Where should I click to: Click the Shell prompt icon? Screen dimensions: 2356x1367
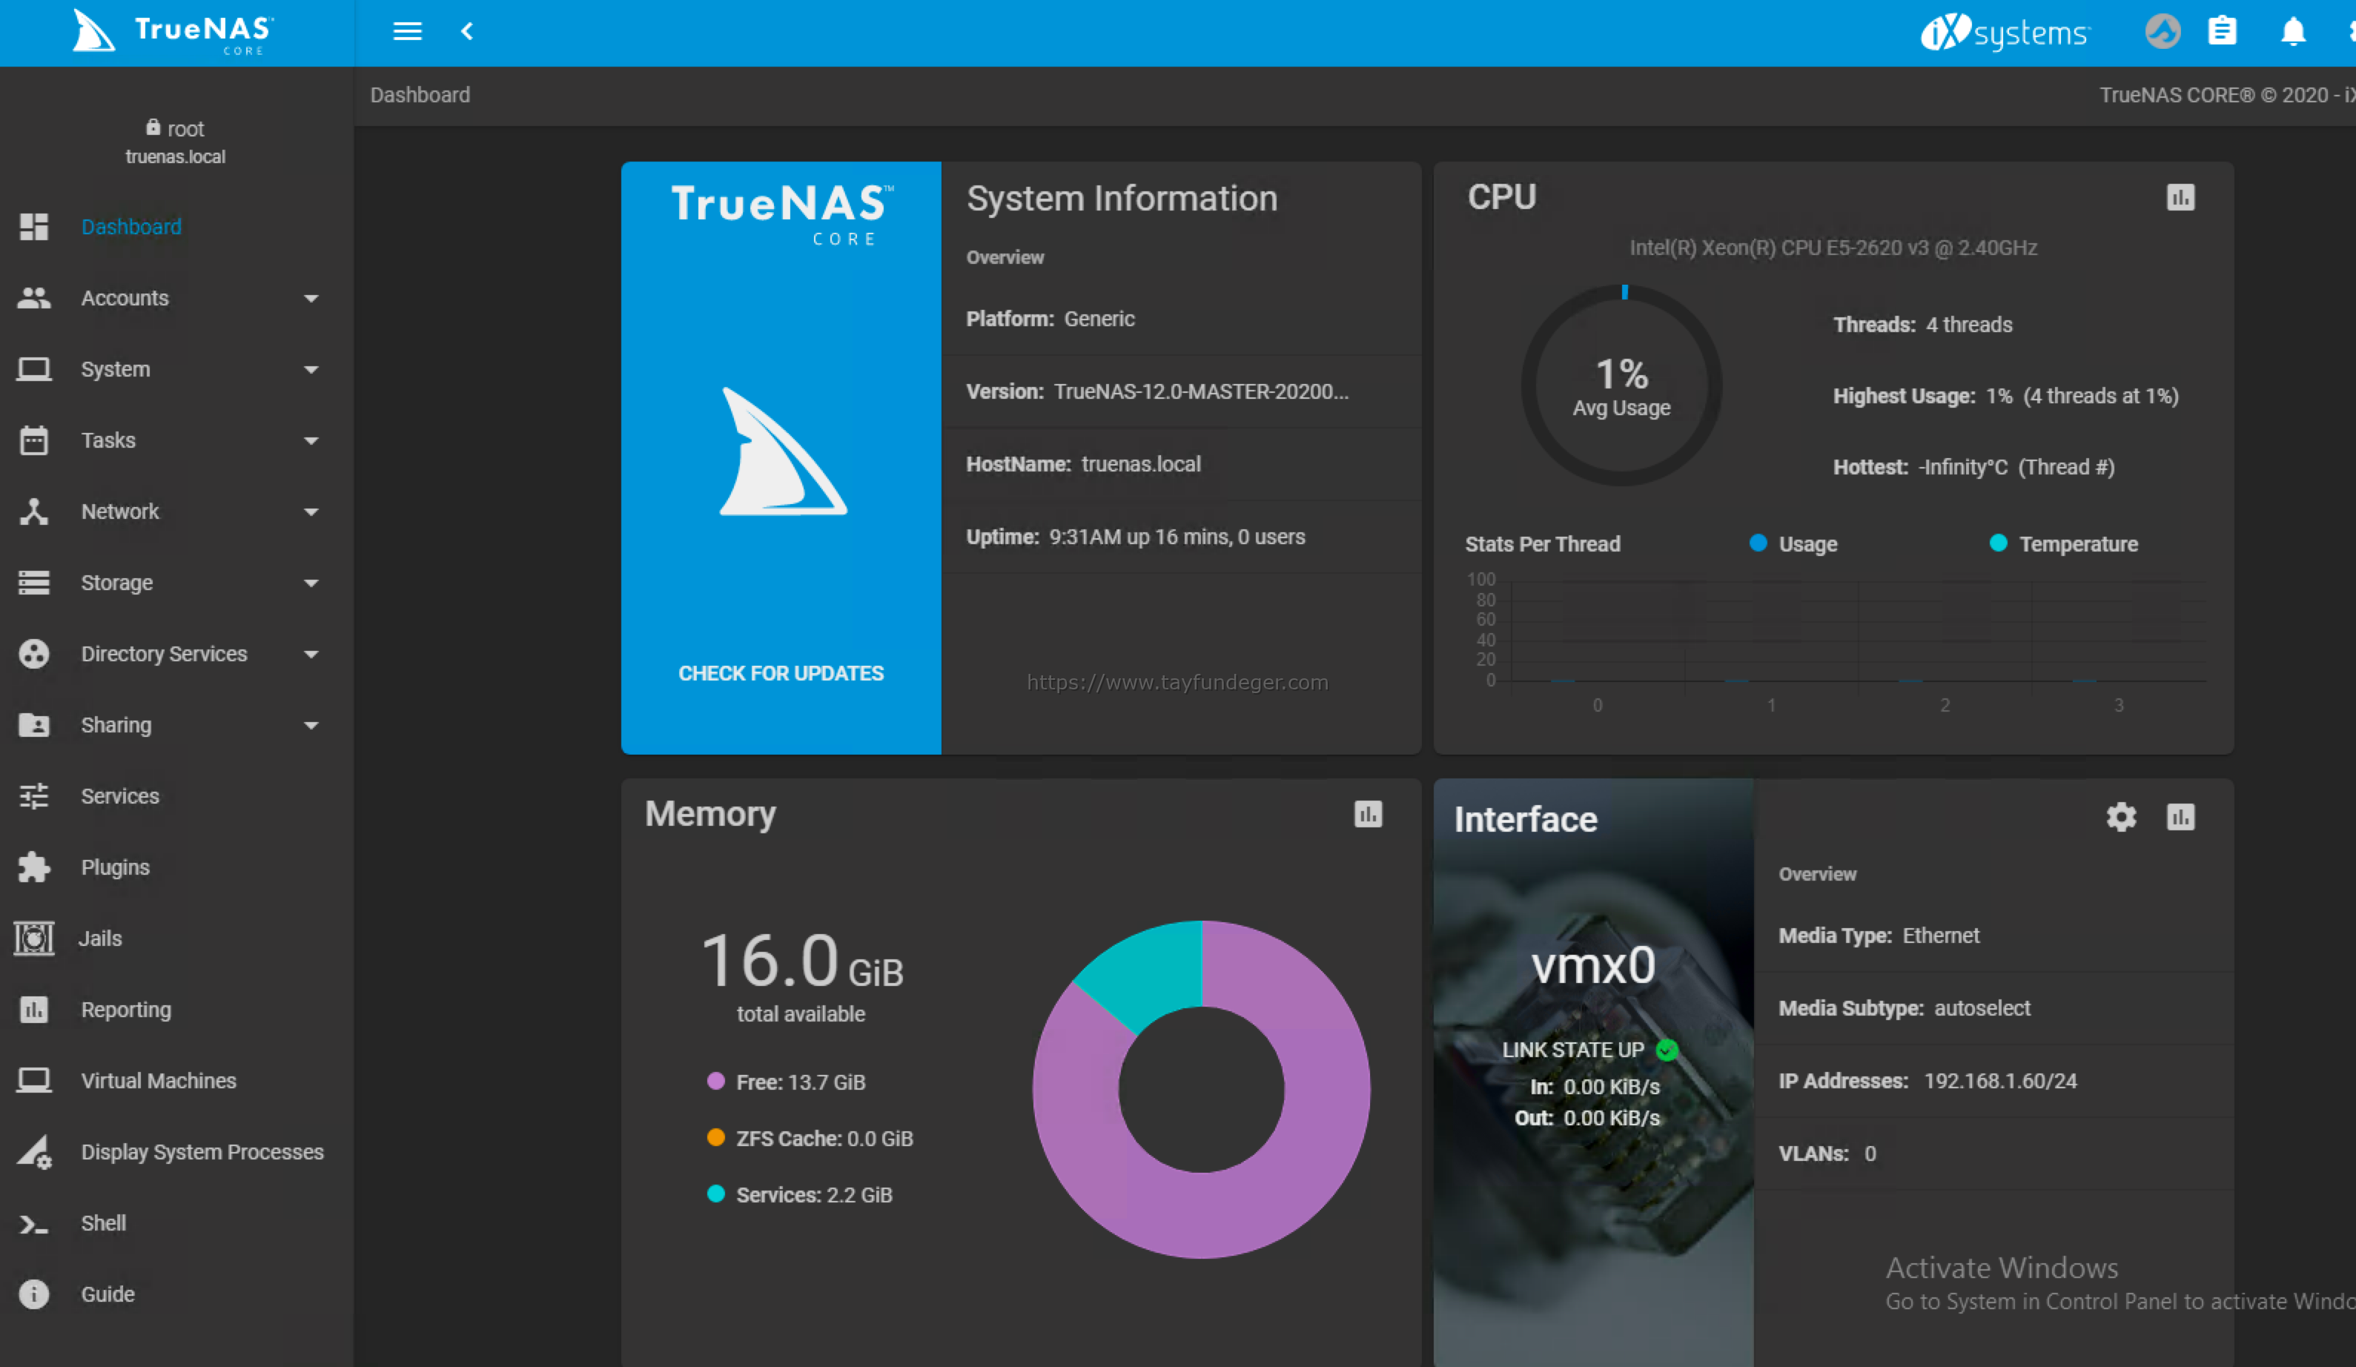[33, 1223]
